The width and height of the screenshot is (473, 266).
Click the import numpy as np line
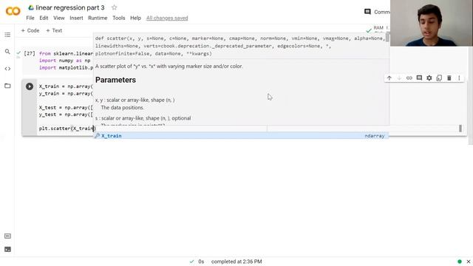[64, 61]
